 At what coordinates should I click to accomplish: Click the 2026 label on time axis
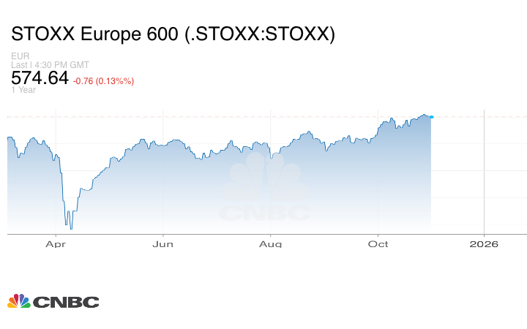click(484, 244)
